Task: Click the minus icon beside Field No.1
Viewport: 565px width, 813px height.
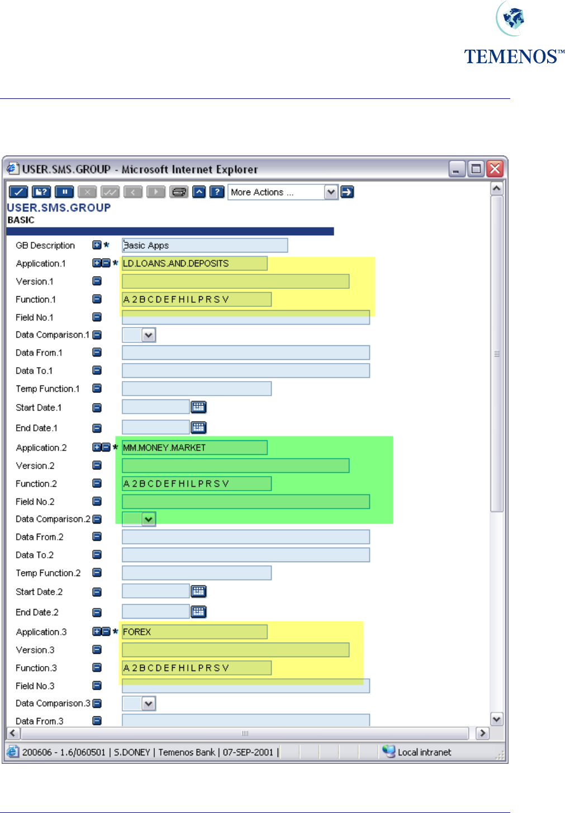Action: coord(97,317)
